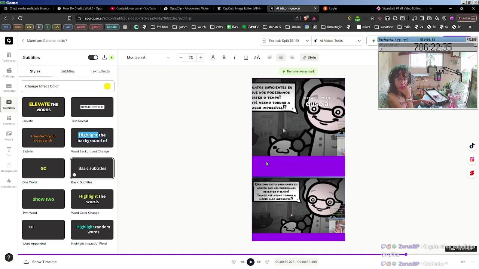This screenshot has height=269, width=479.
Task: Change text case with aA icon
Action: coord(257,58)
